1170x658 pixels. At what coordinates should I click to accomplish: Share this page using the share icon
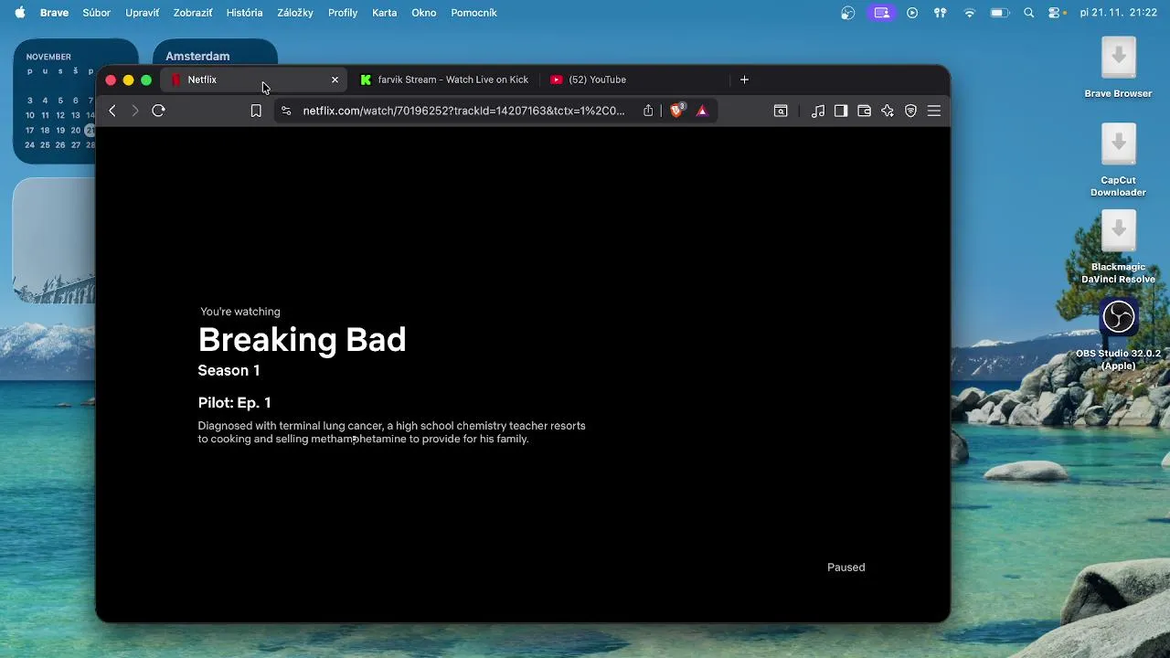click(648, 111)
